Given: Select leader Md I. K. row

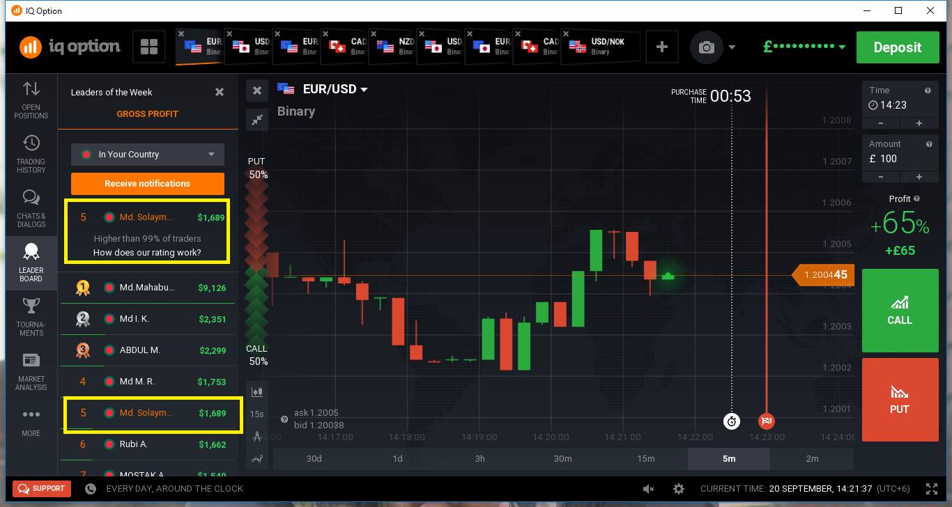Looking at the screenshot, I should [148, 319].
